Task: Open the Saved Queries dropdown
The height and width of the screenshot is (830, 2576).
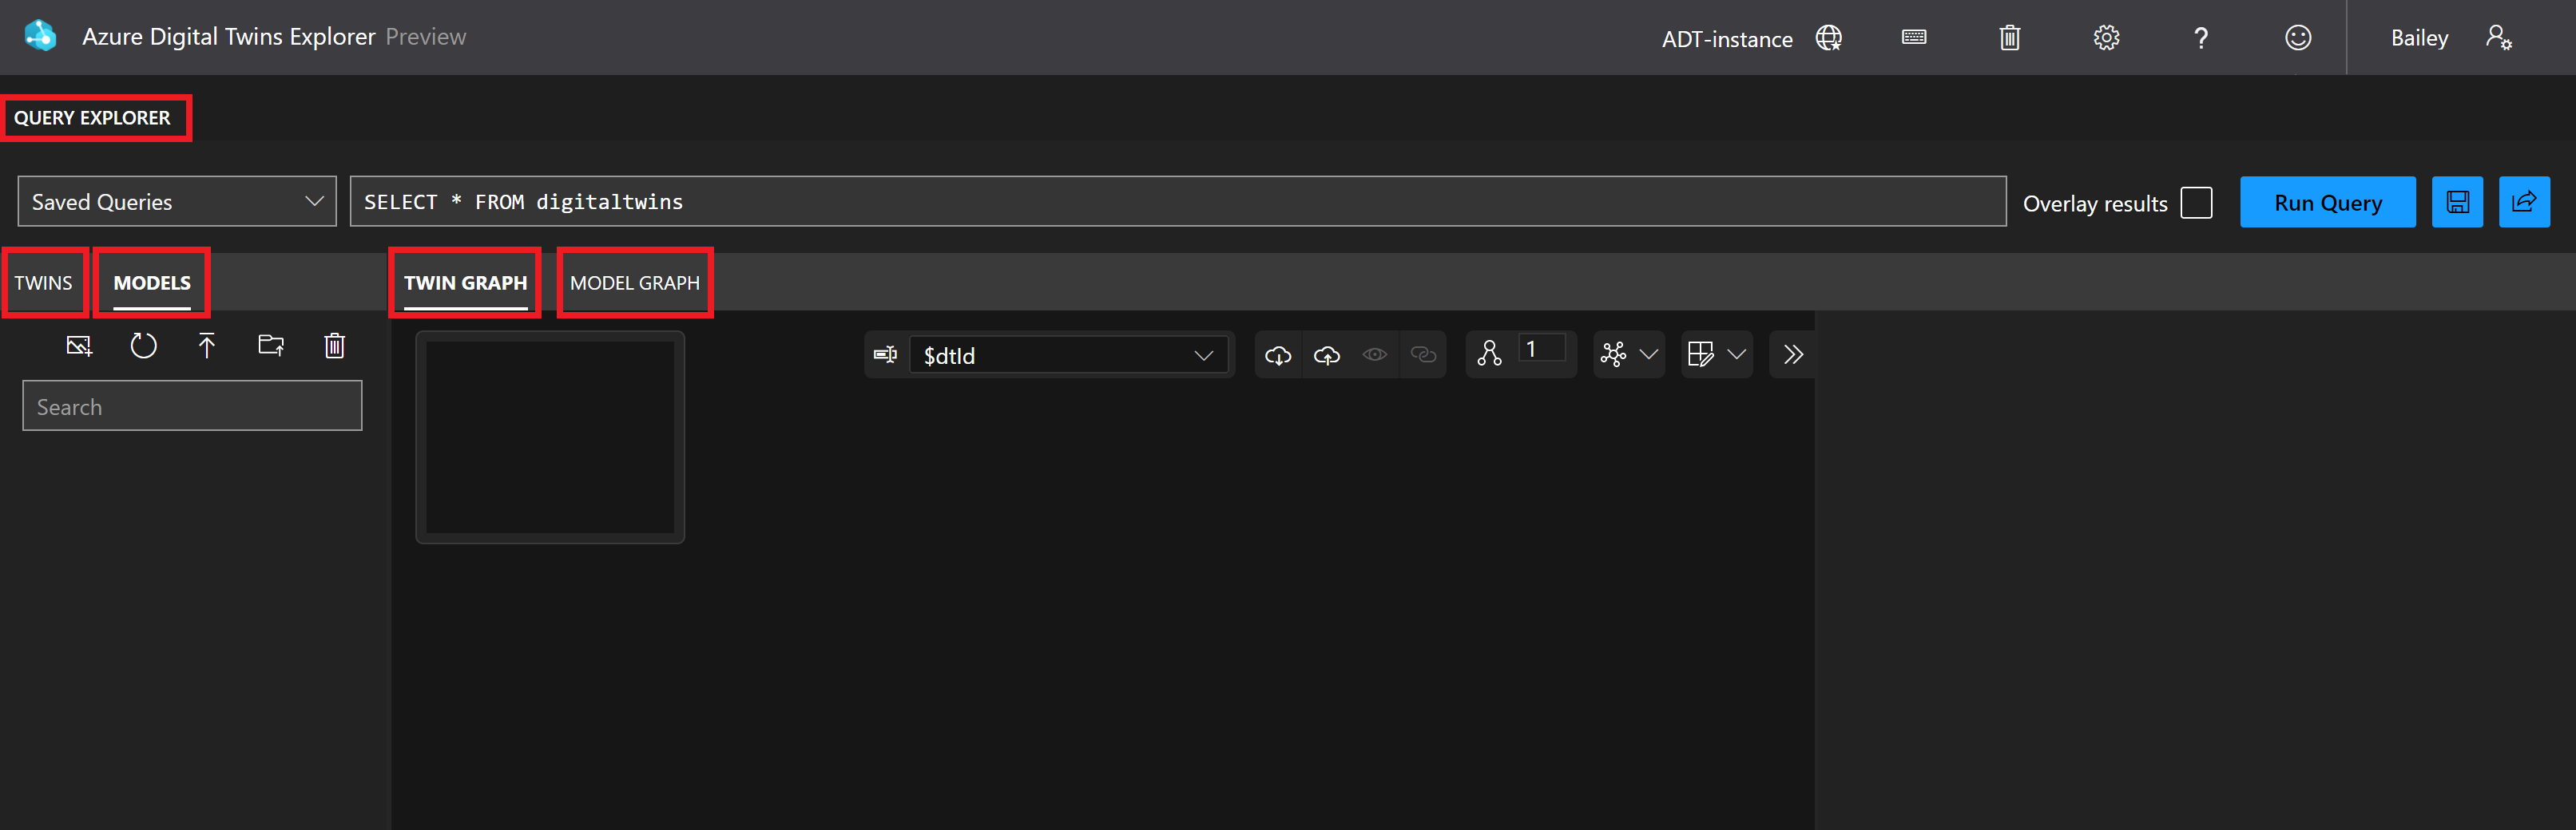Action: pyautogui.click(x=177, y=202)
